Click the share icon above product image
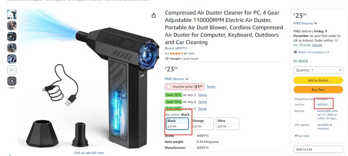Viewport: 348px width, 156px height. 153,15
